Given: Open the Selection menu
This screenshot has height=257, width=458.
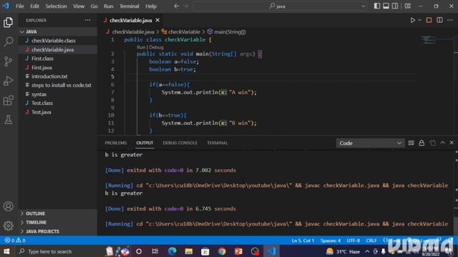Looking at the screenshot, I should click(56, 6).
